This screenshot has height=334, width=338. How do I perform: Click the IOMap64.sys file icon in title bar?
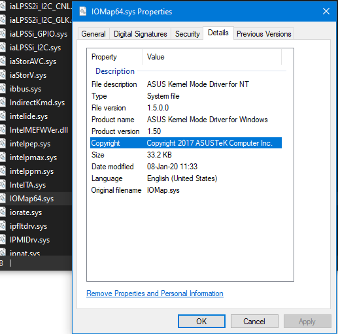(83, 11)
